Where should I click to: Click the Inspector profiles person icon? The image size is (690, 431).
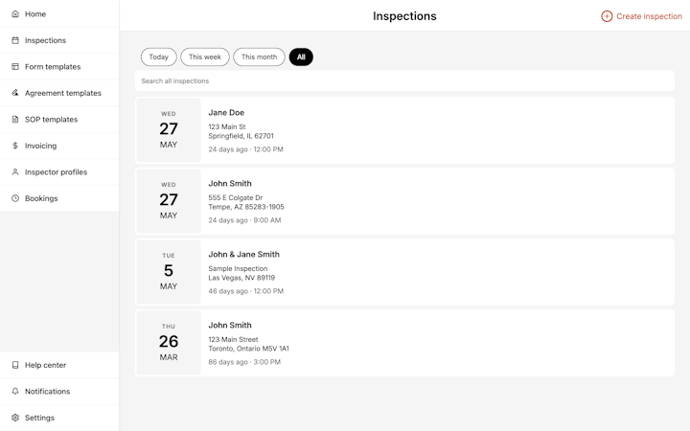(15, 172)
